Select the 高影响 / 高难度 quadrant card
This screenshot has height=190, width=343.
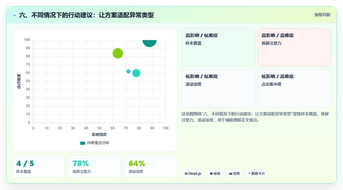click(x=294, y=47)
